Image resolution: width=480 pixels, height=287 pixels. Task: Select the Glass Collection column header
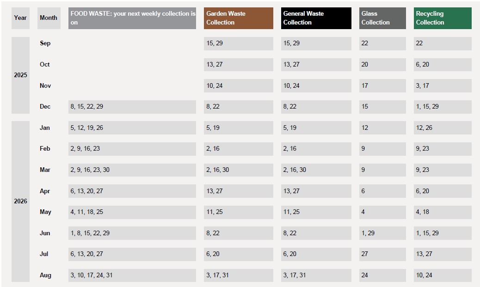382,18
